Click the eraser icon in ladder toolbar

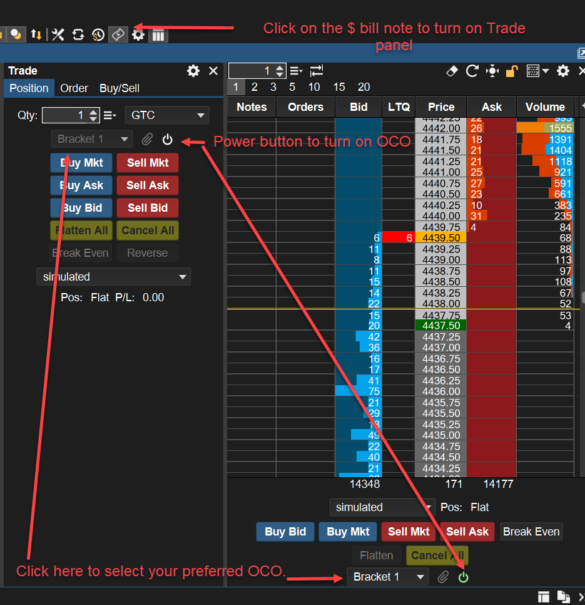coord(452,71)
